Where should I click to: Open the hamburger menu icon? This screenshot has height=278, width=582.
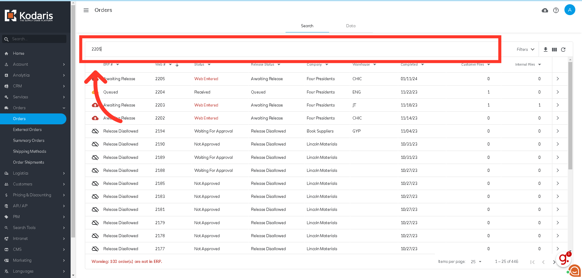[86, 10]
